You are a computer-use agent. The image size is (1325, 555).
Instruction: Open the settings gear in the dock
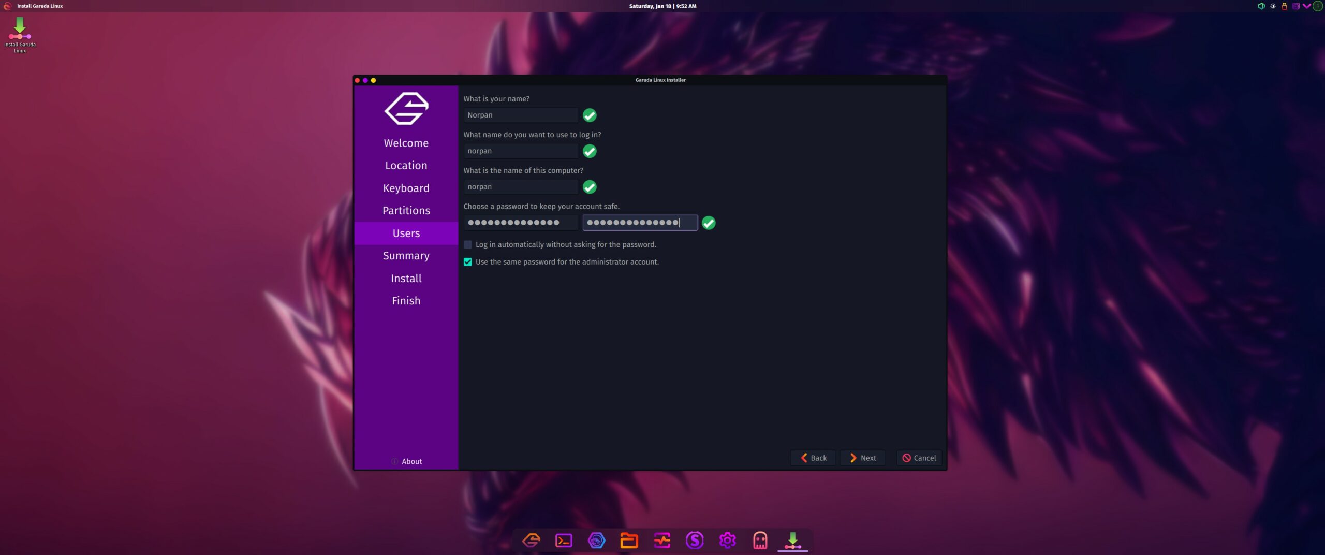(x=727, y=541)
